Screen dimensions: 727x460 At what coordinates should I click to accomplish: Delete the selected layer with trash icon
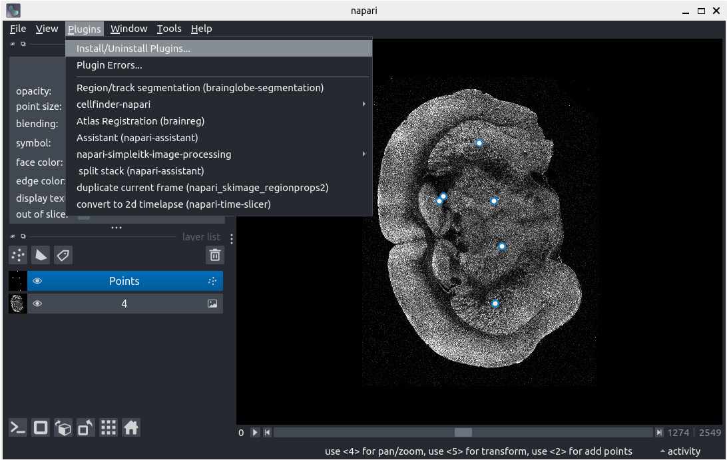214,255
